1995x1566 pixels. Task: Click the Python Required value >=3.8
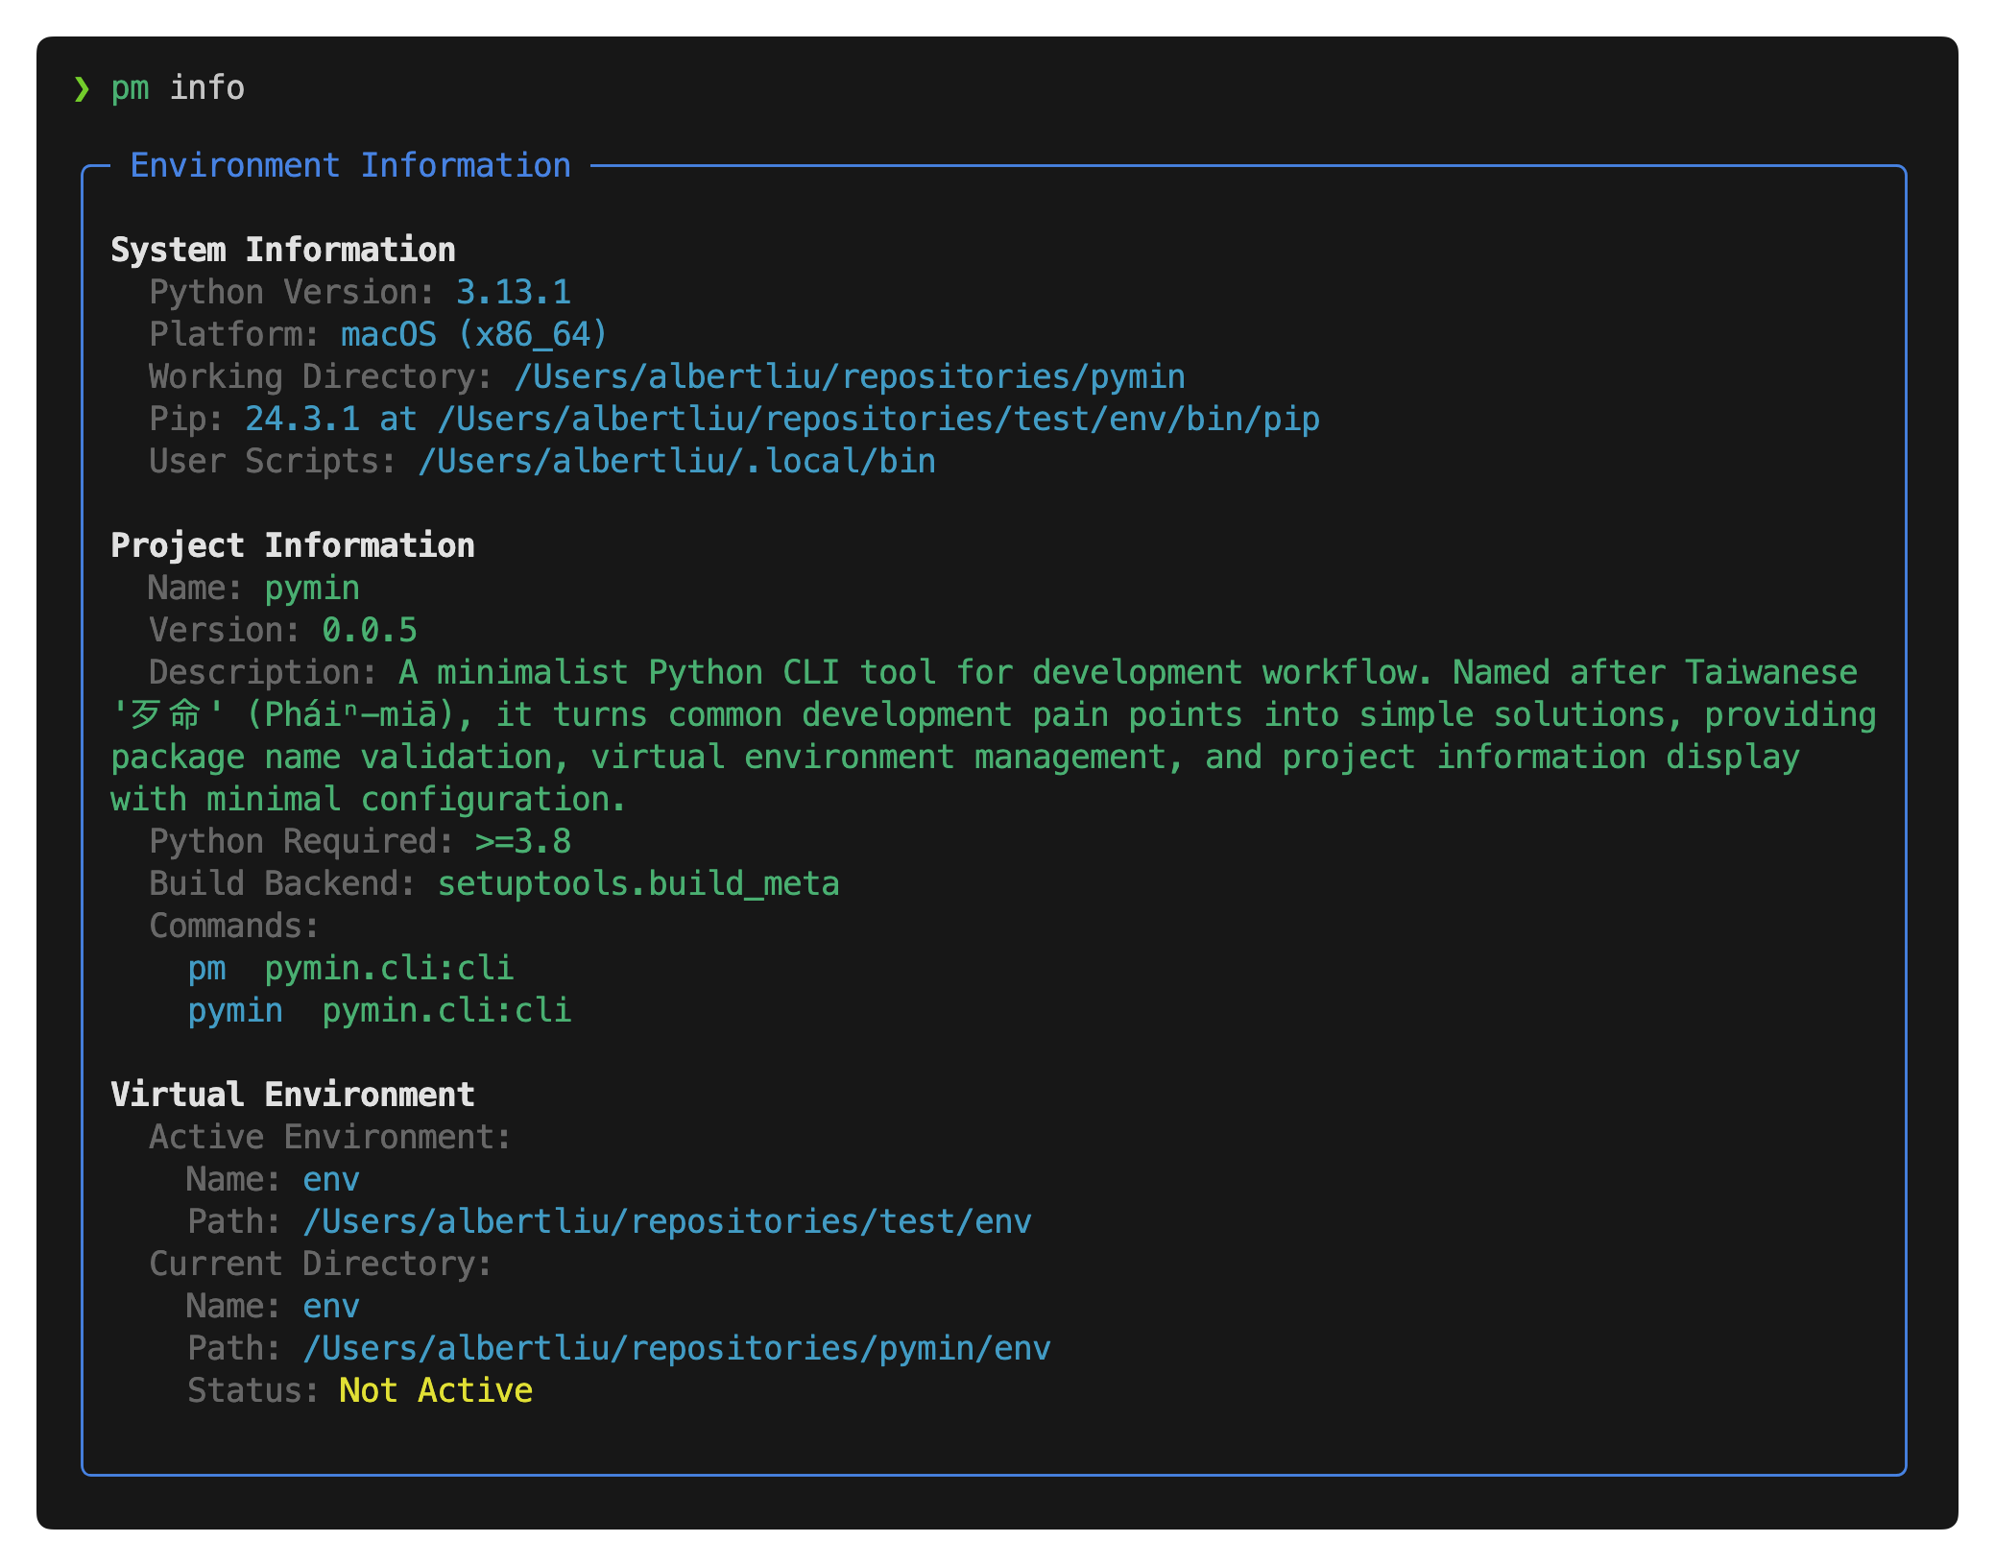click(523, 842)
